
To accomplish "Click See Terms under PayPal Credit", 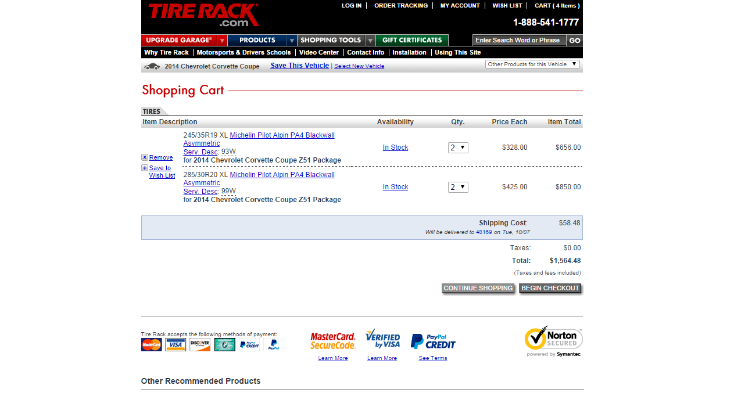I will [x=433, y=358].
